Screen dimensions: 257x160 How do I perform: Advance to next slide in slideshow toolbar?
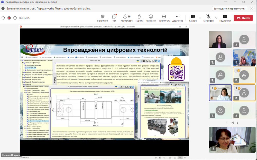(164, 157)
